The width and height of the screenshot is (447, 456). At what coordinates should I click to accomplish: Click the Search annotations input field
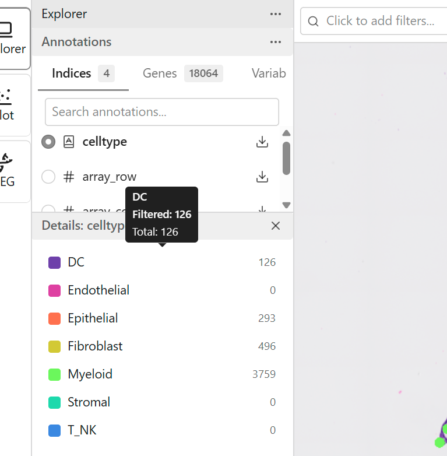pos(162,112)
